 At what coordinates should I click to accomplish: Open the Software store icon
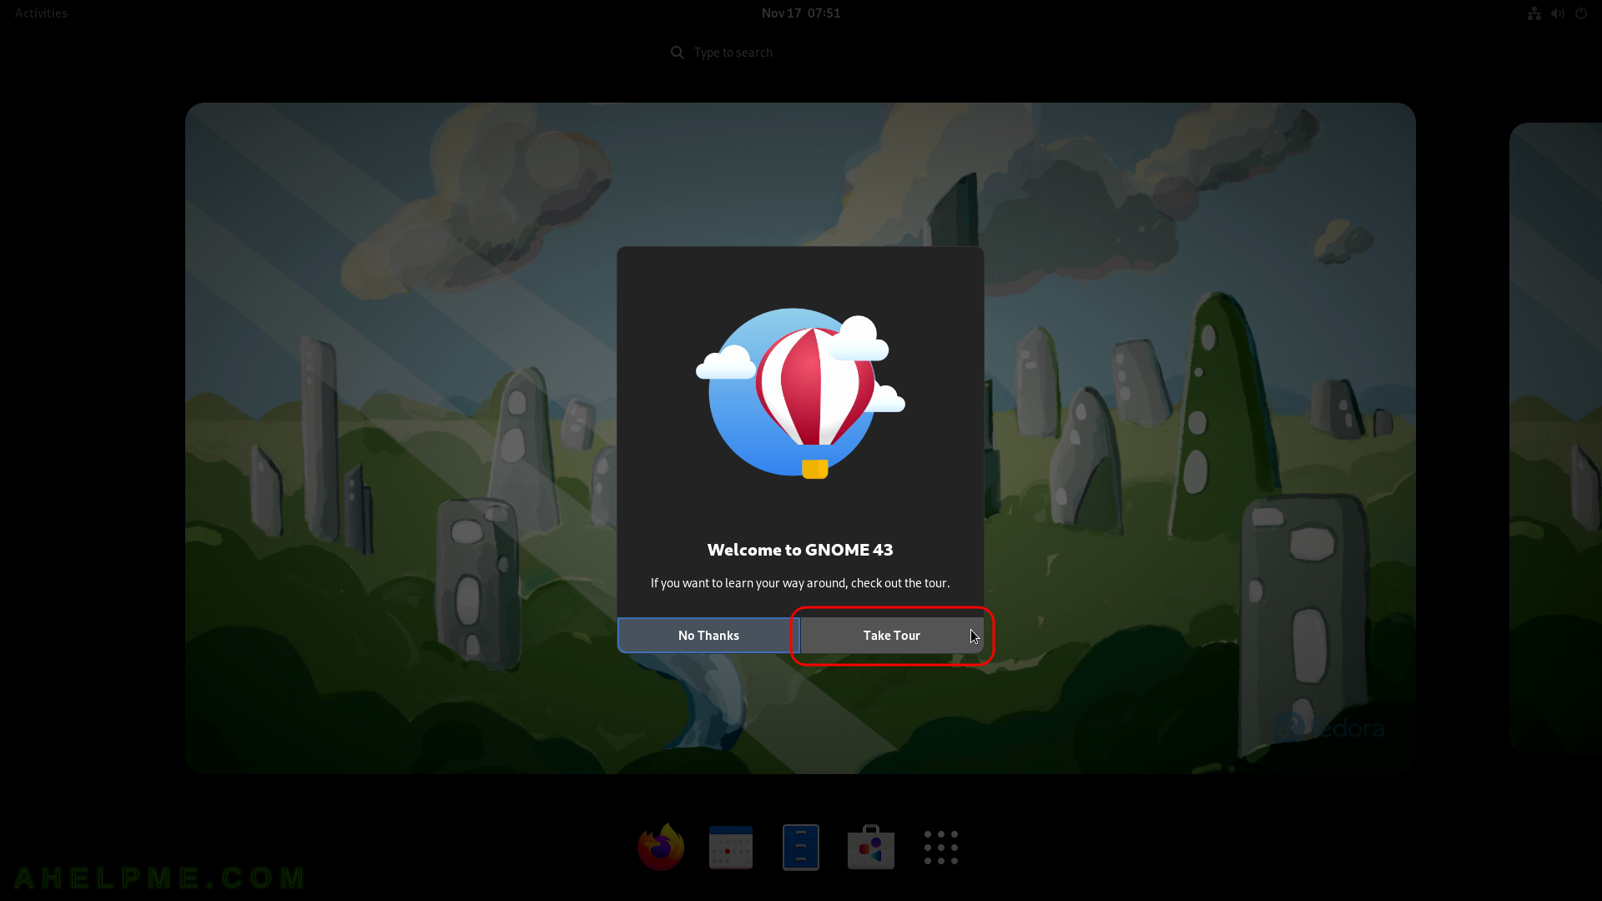(x=871, y=847)
